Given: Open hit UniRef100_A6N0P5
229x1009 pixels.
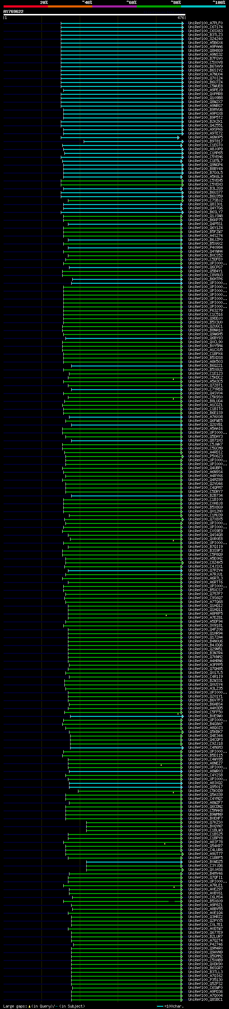Looking at the screenshot, I should pos(205,137).
